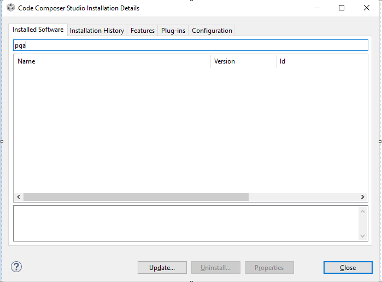The image size is (382, 282).
Task: Close the window with the X
Action: point(366,8)
